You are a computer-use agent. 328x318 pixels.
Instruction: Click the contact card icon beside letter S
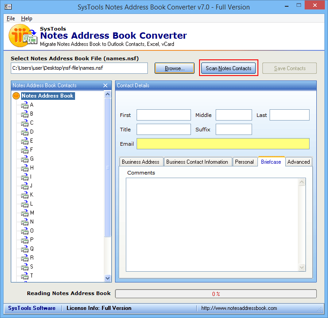(25, 267)
